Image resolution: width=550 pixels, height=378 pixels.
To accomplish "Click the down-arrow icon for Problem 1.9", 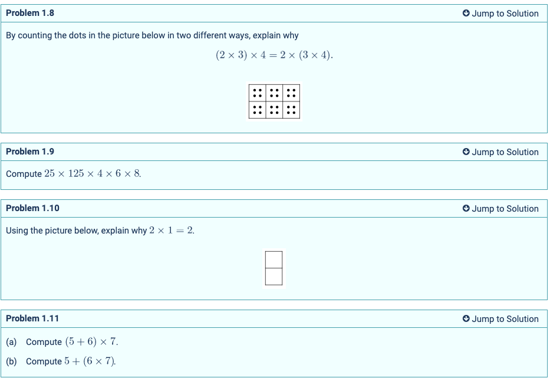I will coord(466,152).
